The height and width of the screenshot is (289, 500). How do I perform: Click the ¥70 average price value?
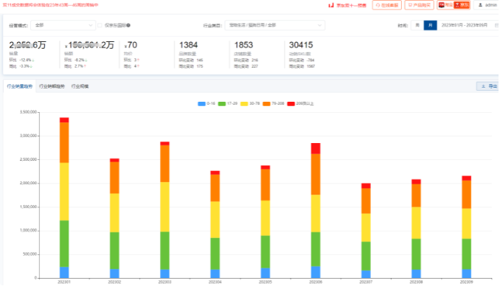pyautogui.click(x=131, y=45)
